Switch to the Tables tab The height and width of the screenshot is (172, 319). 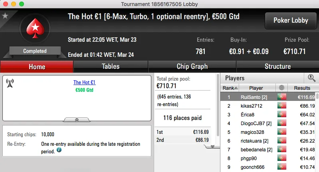tap(111, 66)
